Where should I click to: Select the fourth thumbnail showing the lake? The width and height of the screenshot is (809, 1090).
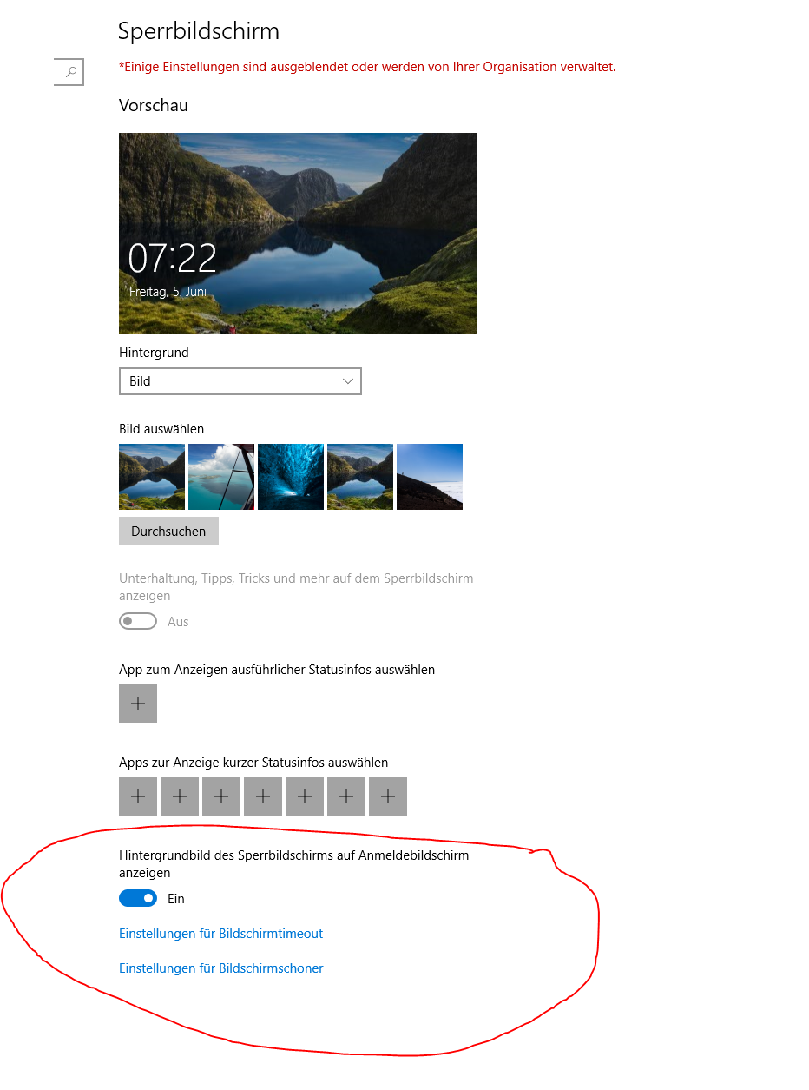[x=360, y=477]
